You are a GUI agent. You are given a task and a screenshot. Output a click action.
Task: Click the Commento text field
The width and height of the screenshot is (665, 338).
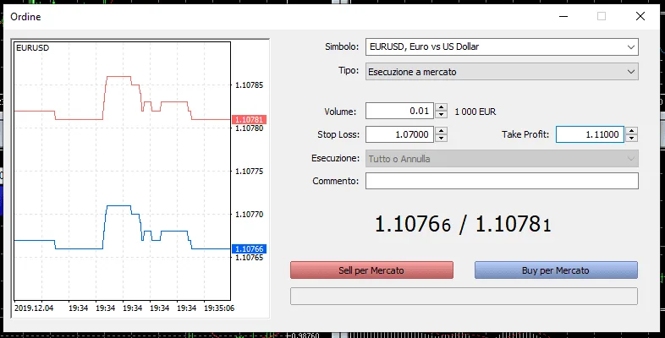pyautogui.click(x=502, y=181)
